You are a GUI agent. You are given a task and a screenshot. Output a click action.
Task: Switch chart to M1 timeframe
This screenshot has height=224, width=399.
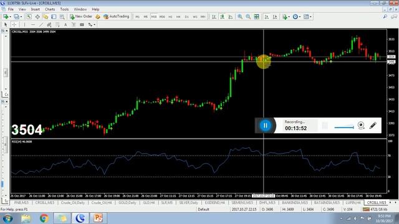(137, 17)
